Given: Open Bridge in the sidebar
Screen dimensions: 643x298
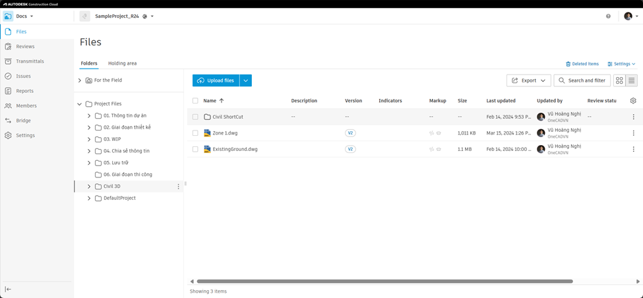Looking at the screenshot, I should click(23, 121).
